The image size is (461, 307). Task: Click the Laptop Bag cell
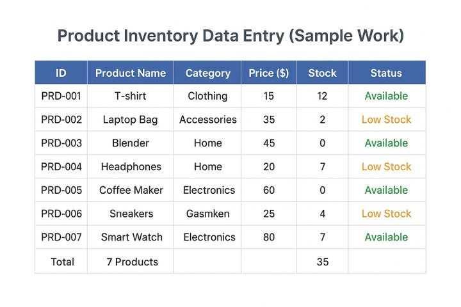tap(131, 120)
